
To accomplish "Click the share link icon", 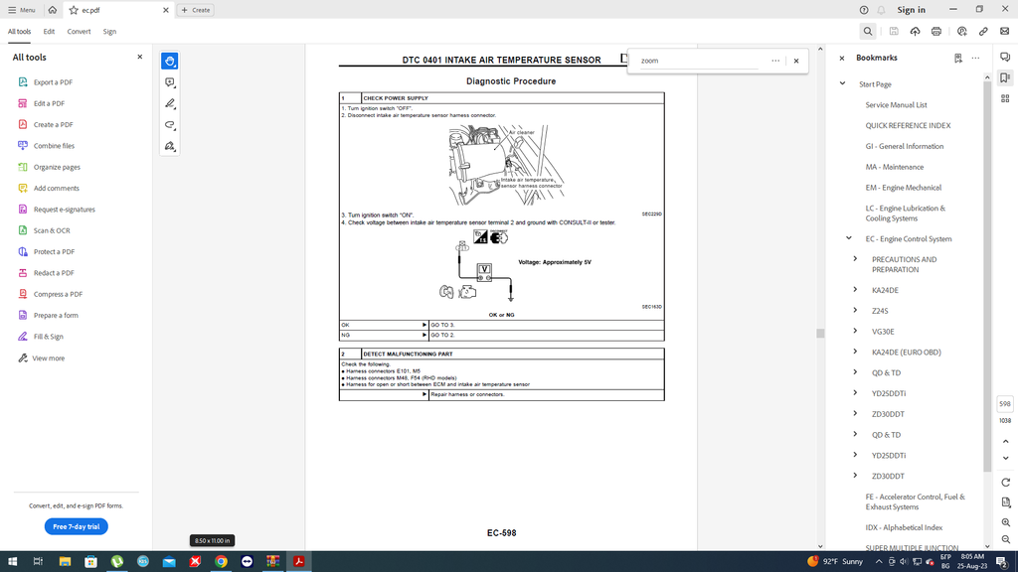I will (983, 31).
